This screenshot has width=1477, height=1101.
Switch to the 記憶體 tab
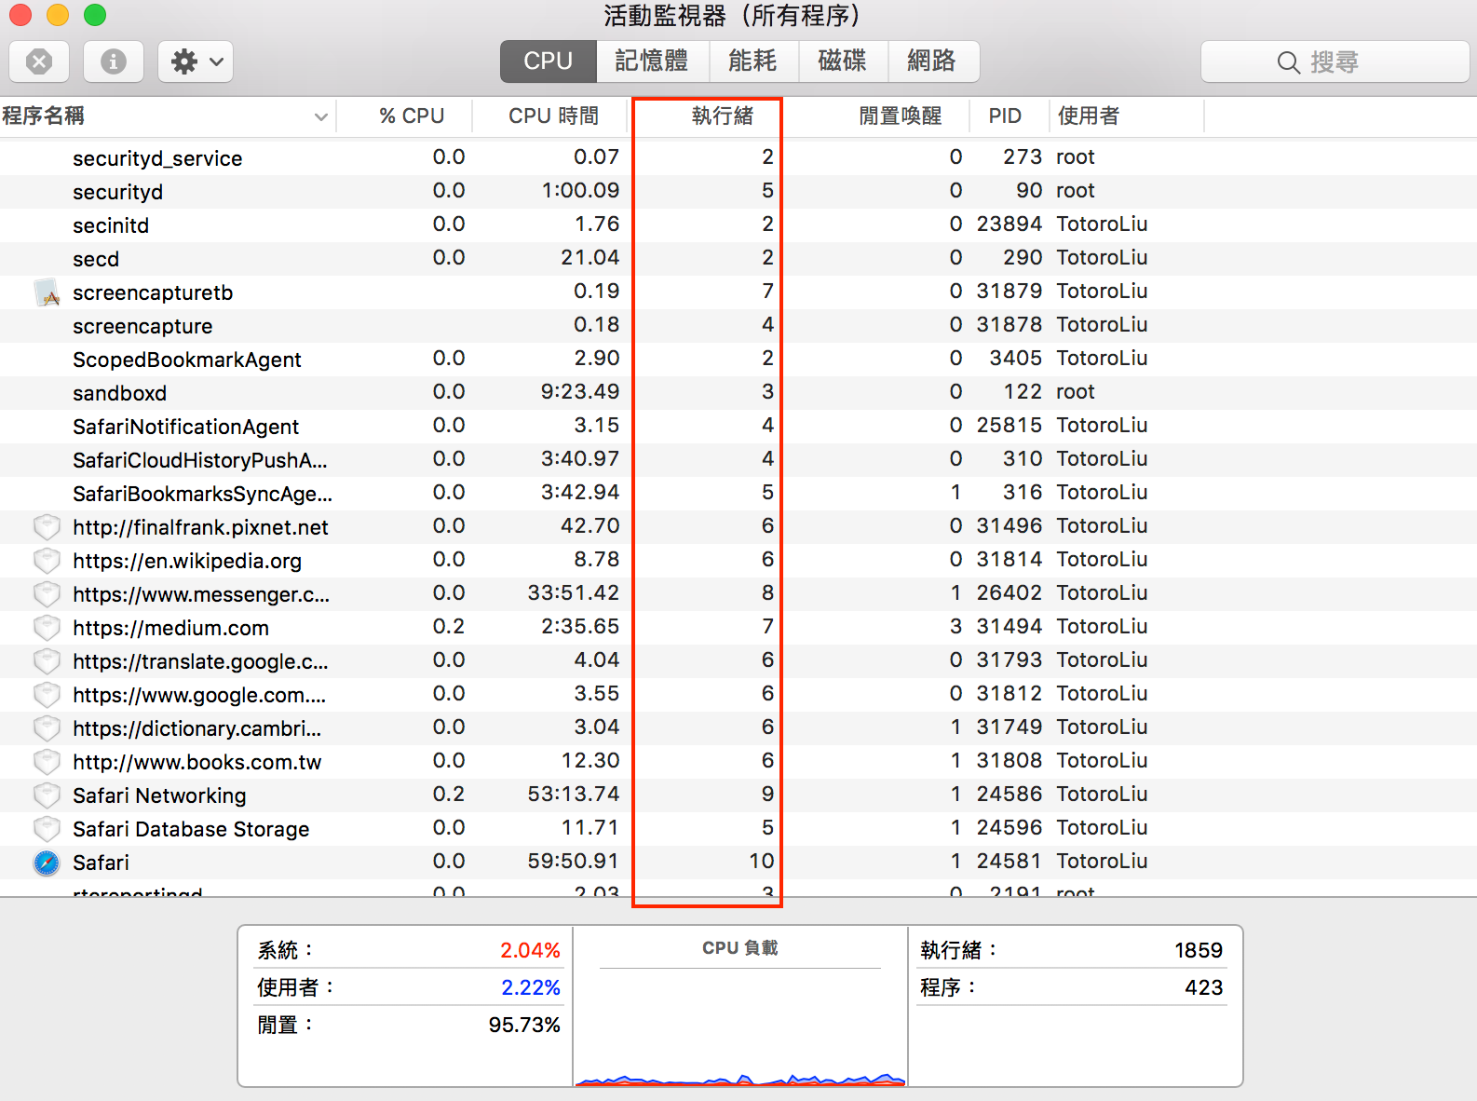coord(652,61)
